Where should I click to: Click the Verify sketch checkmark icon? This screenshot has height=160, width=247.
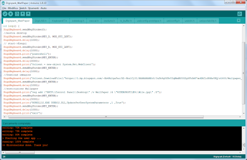point(5,14)
